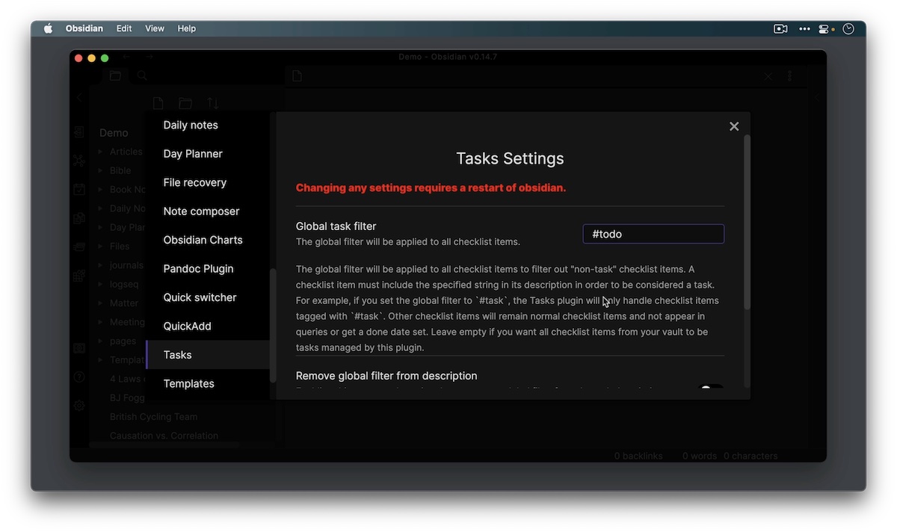The width and height of the screenshot is (897, 532).
Task: Expand the logseq folder
Action: (100, 284)
